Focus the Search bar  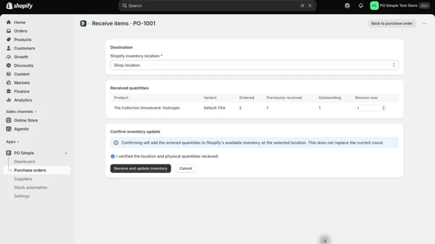coord(217,5)
